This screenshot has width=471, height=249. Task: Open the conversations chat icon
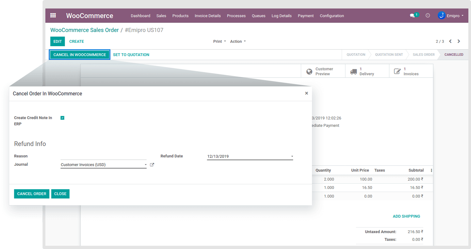(412, 16)
